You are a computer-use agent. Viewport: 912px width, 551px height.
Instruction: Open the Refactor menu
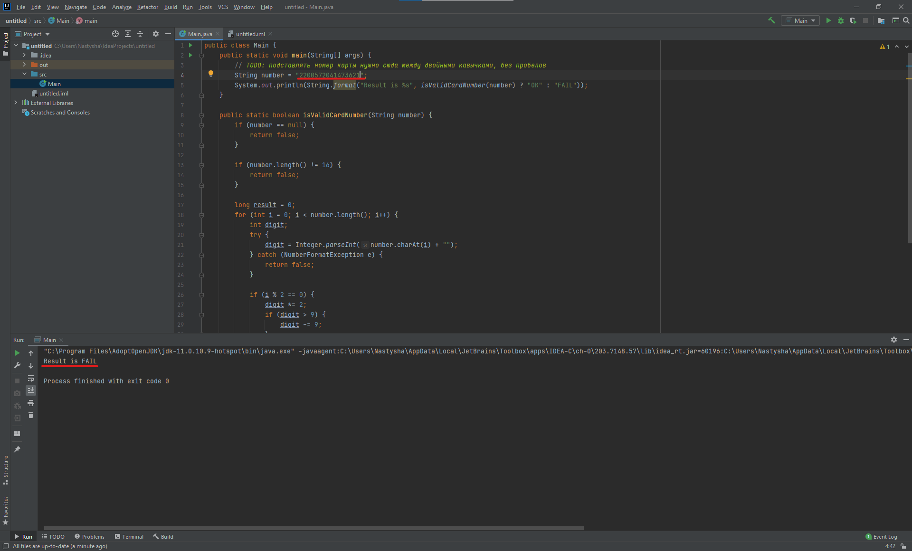click(147, 7)
